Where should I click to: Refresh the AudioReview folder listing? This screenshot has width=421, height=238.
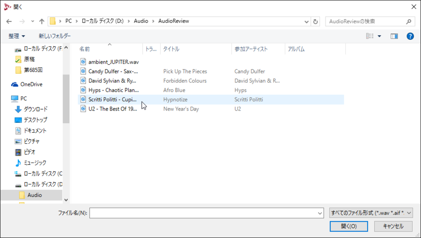(x=315, y=21)
